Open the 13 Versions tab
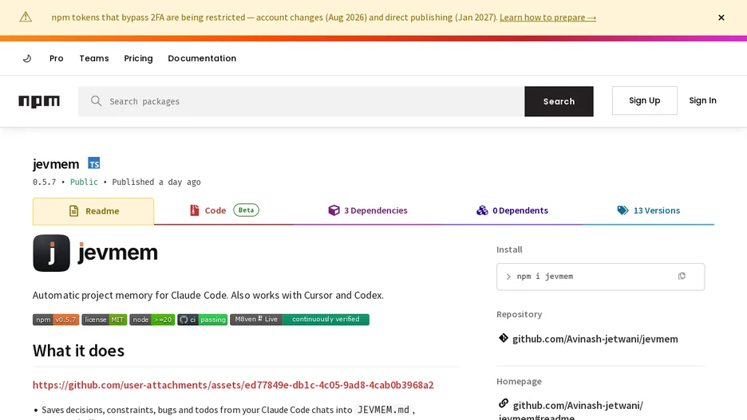 [648, 210]
